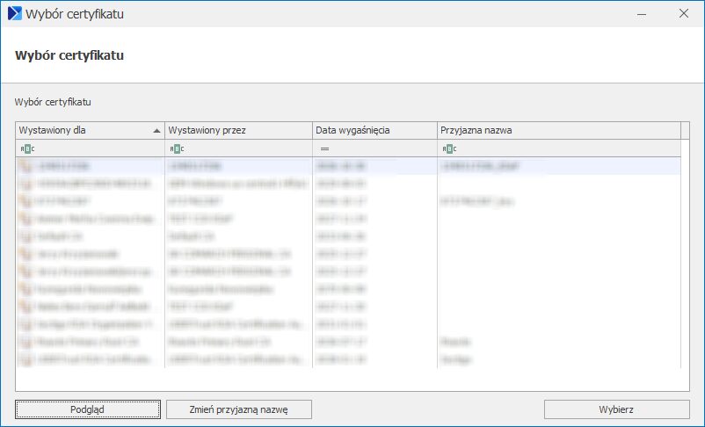Viewport: 705px width, 427px height.
Task: Open the ABC filter icon under Wystawiony przez
Action: [177, 148]
